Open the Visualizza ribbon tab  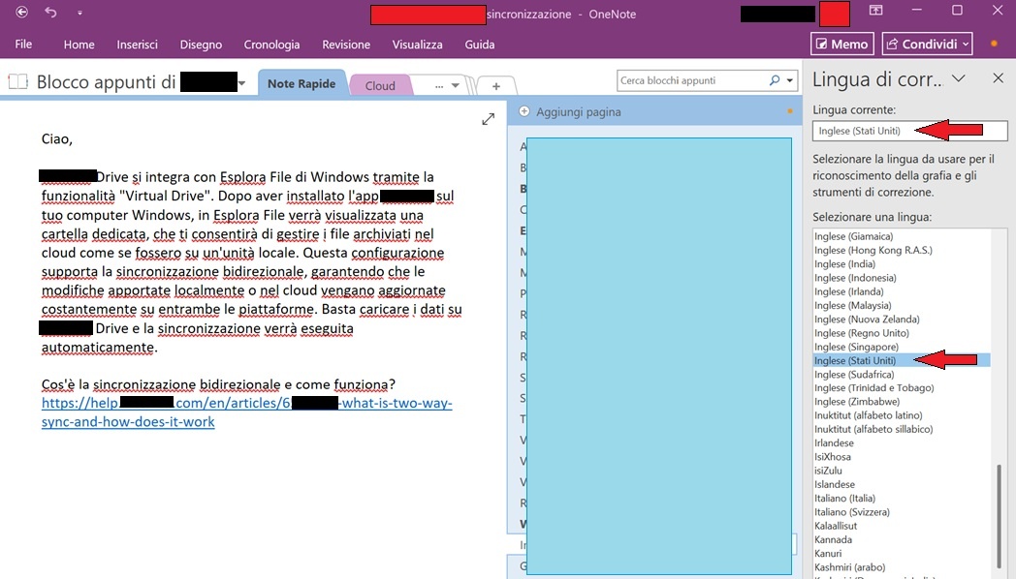[417, 45]
